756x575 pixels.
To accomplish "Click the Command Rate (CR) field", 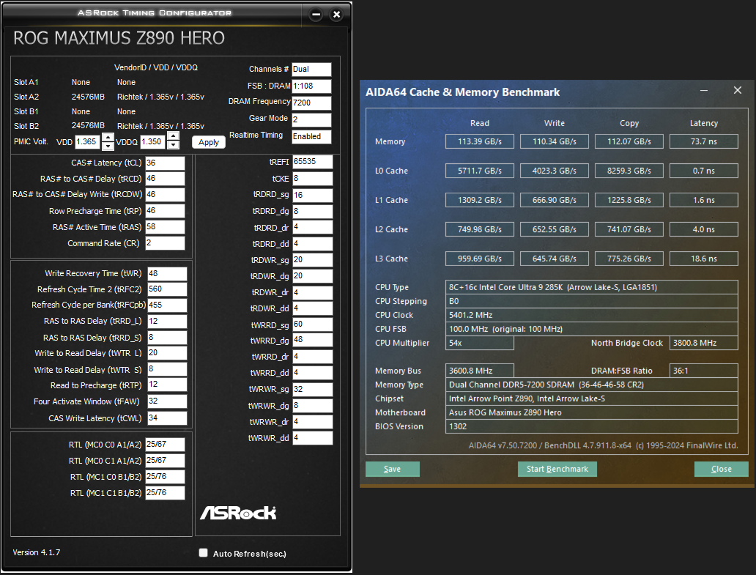I will pyautogui.click(x=165, y=243).
